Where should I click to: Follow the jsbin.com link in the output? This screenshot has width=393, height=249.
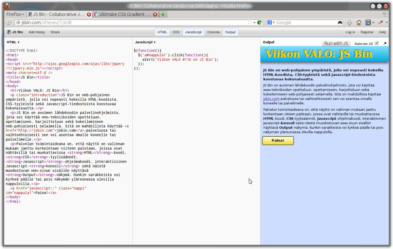(x=271, y=99)
